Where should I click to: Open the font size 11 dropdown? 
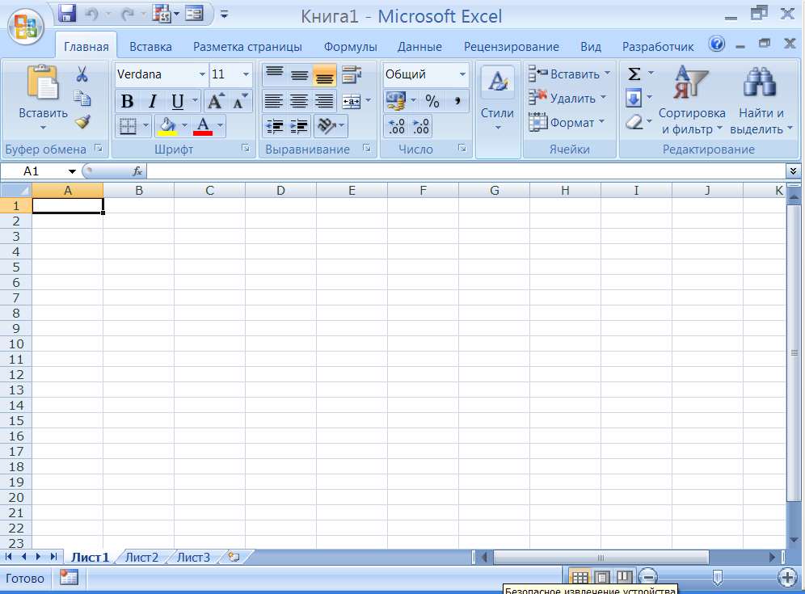pos(246,74)
